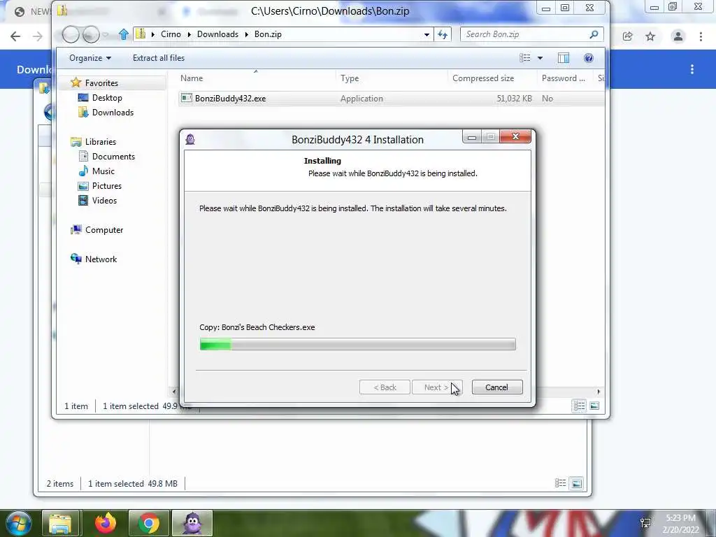Open Explorer help icon
This screenshot has height=537, width=716.
[x=589, y=58]
